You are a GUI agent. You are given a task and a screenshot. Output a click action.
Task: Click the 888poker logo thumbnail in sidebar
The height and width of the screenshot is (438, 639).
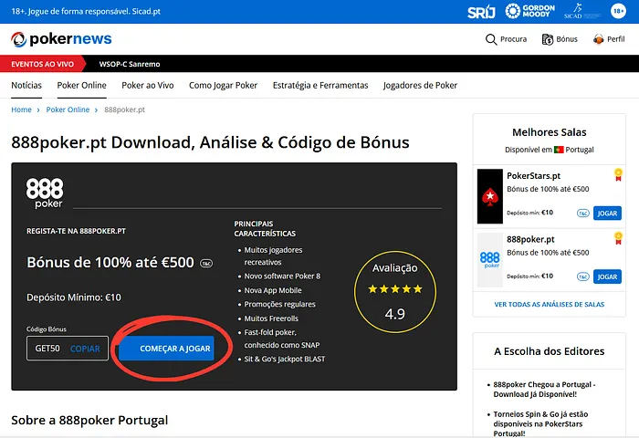pyautogui.click(x=490, y=260)
